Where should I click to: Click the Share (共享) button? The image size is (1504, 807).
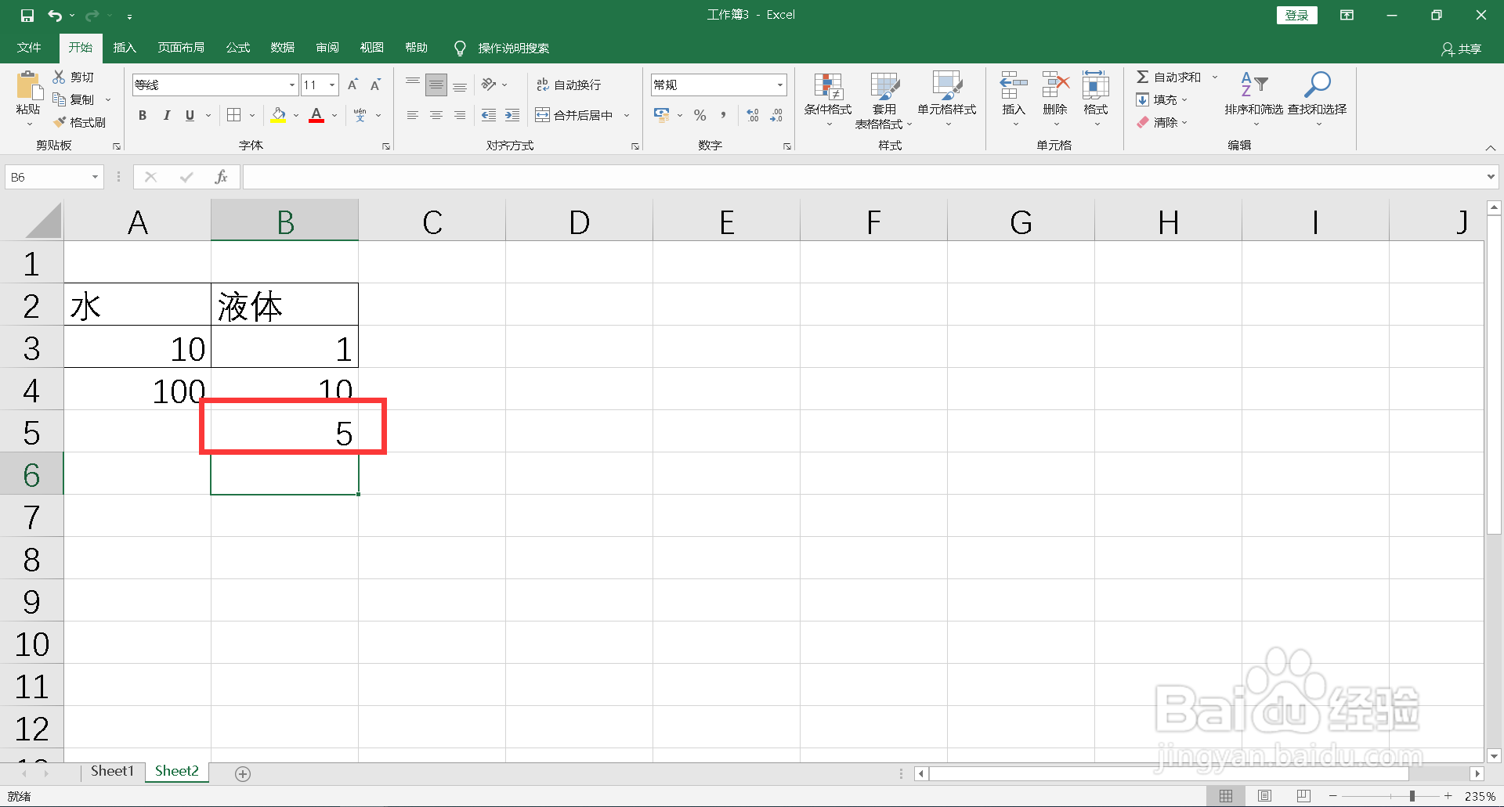pos(1462,49)
